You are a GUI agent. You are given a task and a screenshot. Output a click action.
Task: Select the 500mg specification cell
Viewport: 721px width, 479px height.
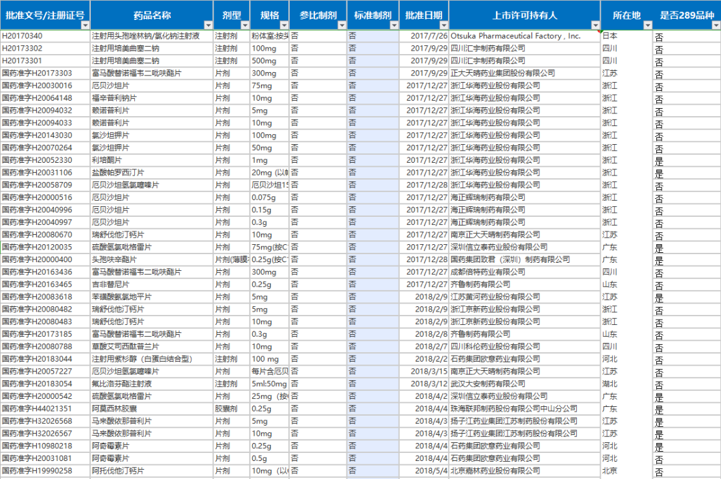270,61
